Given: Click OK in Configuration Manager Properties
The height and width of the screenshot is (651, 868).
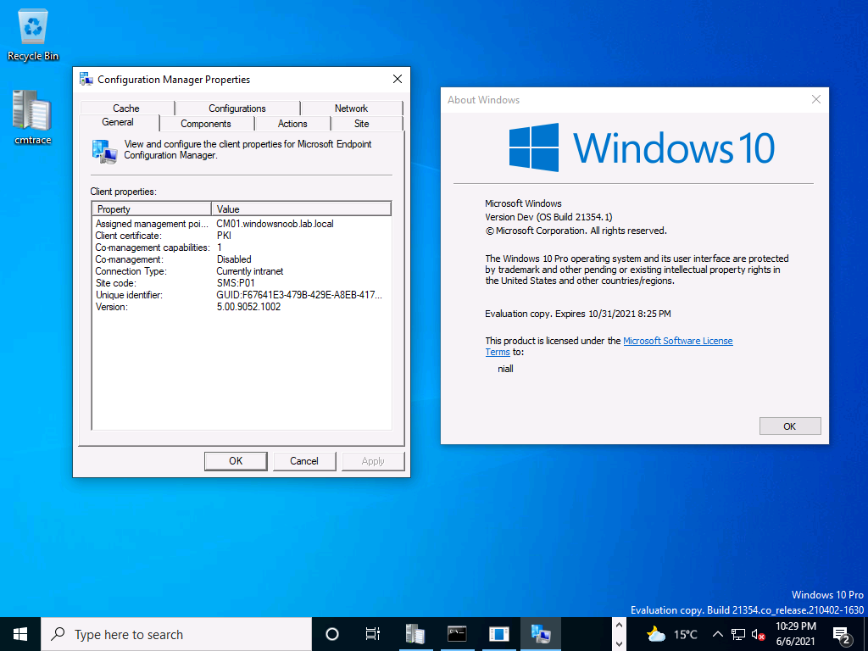Looking at the screenshot, I should pyautogui.click(x=236, y=461).
